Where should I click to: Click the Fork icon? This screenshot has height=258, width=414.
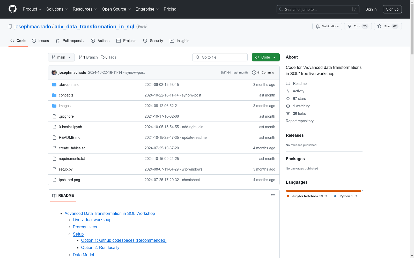pos(350,26)
